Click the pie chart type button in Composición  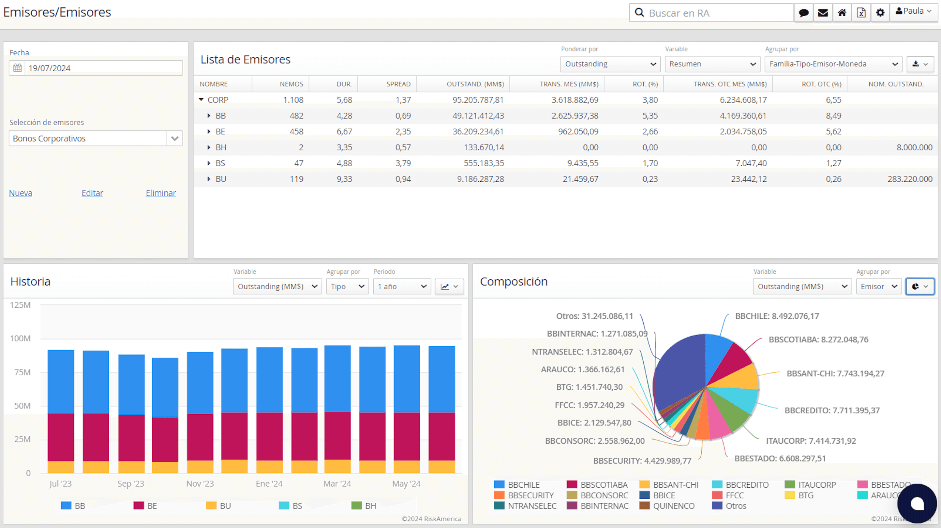point(920,286)
